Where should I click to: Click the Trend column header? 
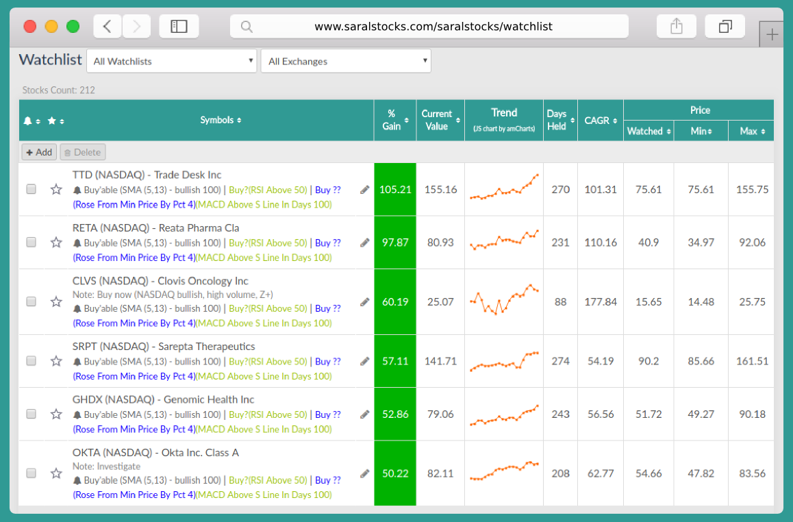pyautogui.click(x=504, y=120)
